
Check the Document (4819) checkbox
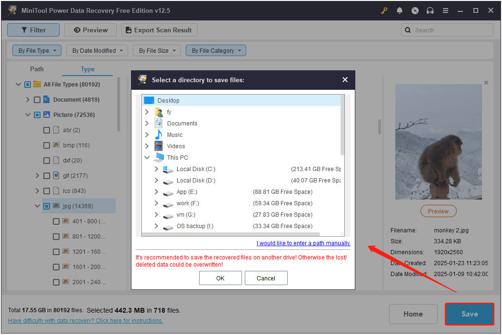[x=37, y=100]
